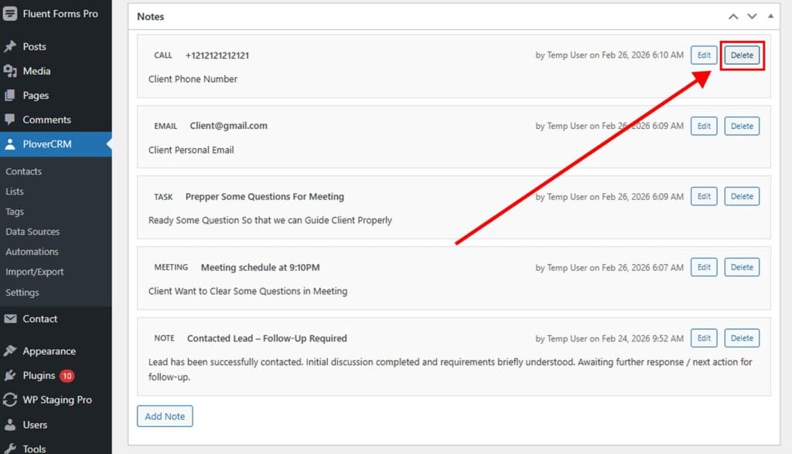Open Import/Export submenu item
Image resolution: width=792 pixels, height=454 pixels.
click(34, 272)
